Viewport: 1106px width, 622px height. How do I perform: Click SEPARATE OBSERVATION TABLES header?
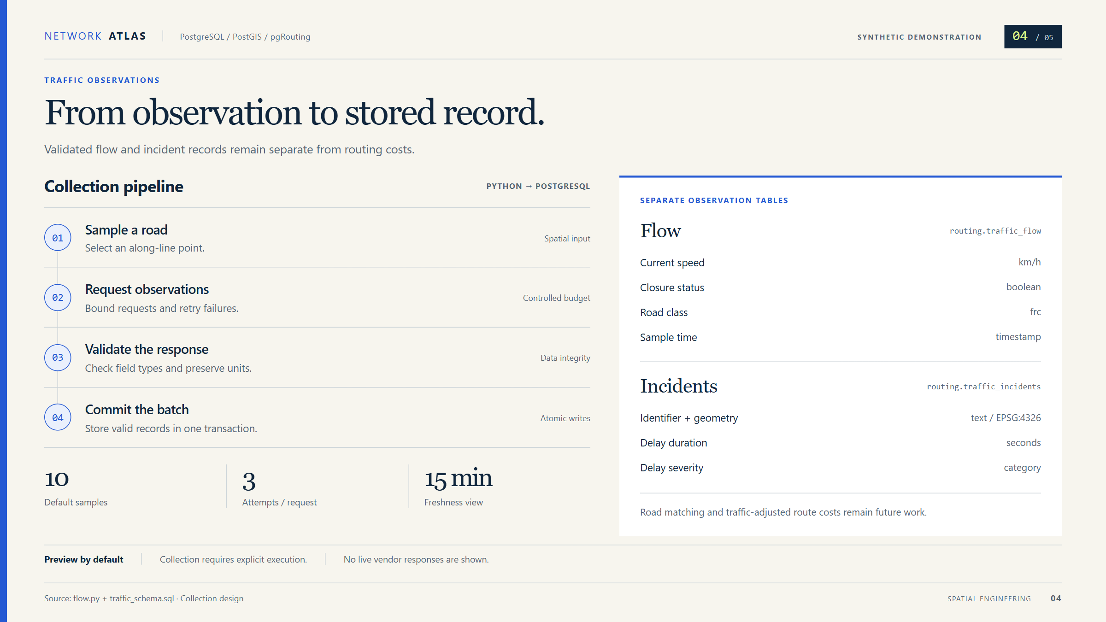[x=714, y=200]
